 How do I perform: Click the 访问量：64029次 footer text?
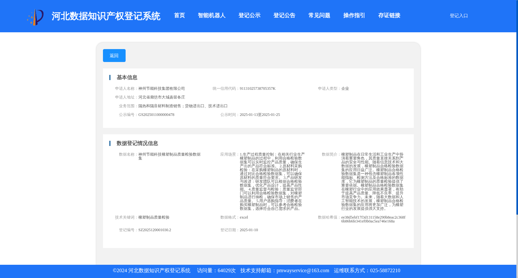[216, 271]
